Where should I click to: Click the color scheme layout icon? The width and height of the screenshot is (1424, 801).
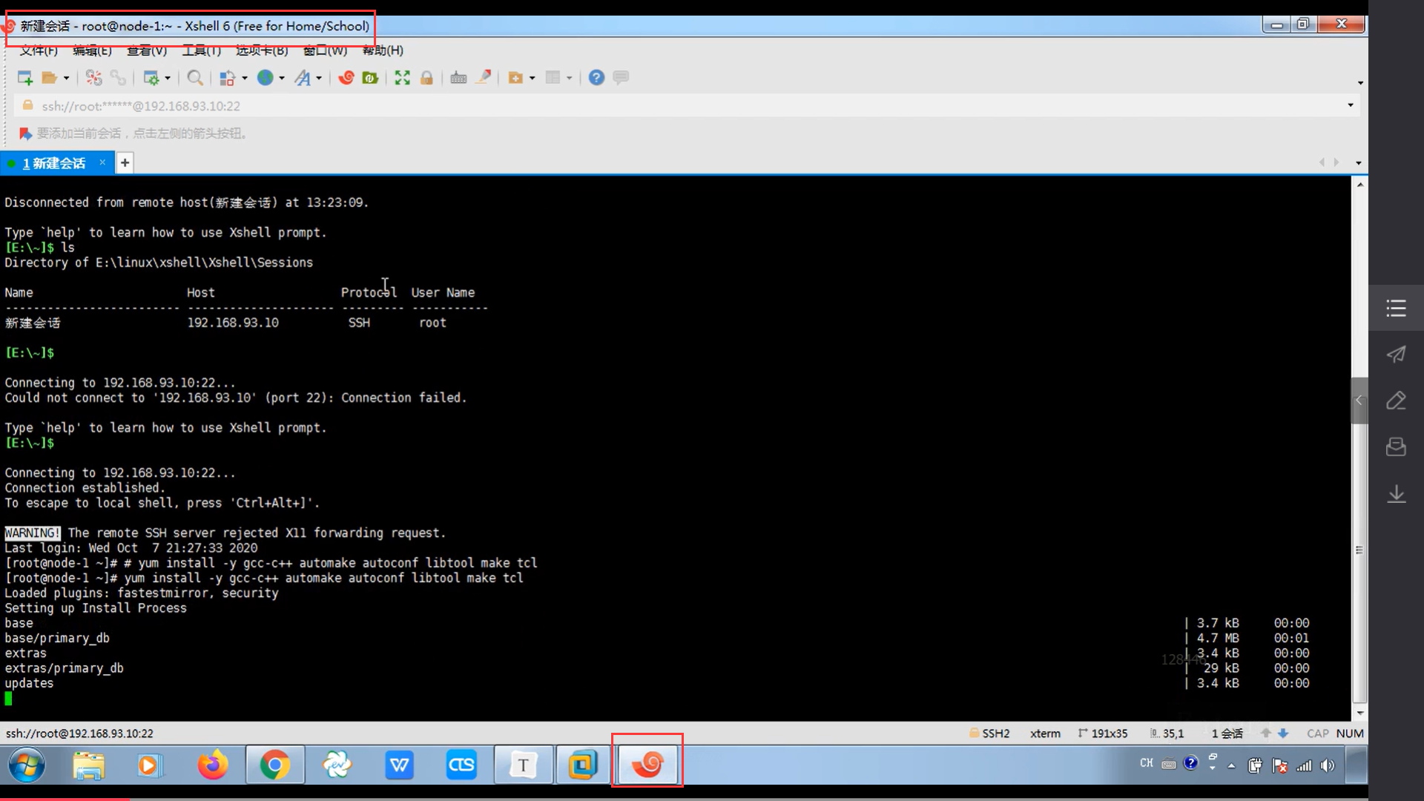tap(228, 78)
